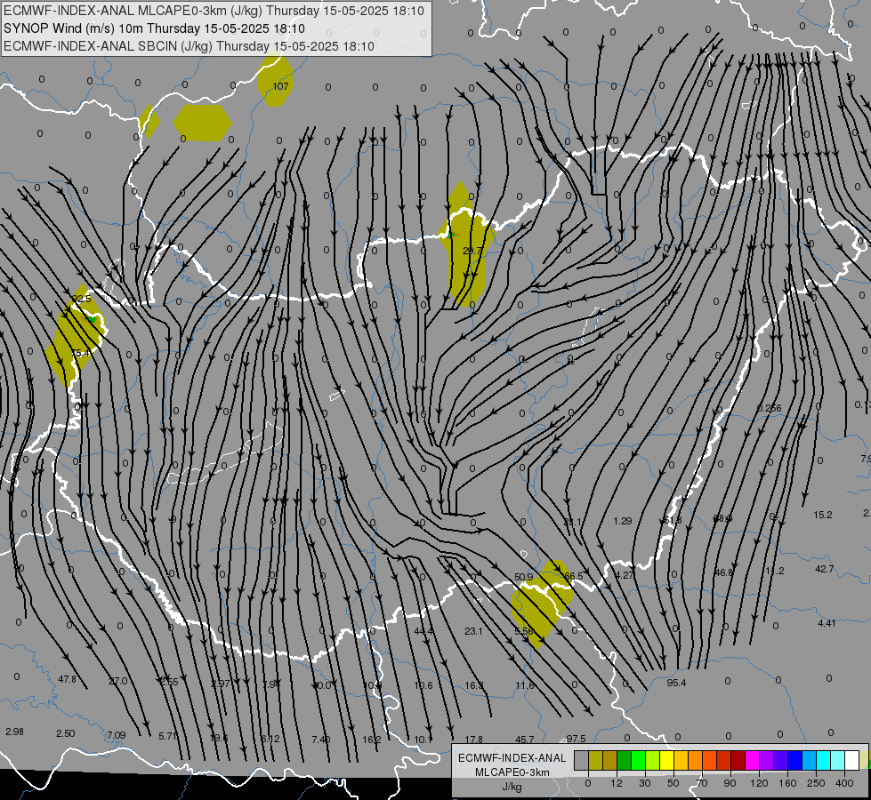Click the legend scale label 250
Screen dimensions: 871x800
click(x=816, y=783)
